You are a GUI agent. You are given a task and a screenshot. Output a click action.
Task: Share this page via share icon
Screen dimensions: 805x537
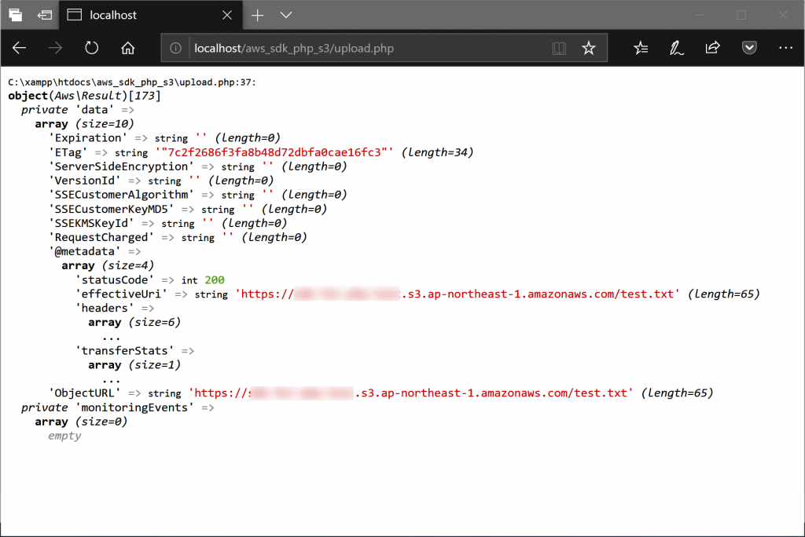[712, 48]
